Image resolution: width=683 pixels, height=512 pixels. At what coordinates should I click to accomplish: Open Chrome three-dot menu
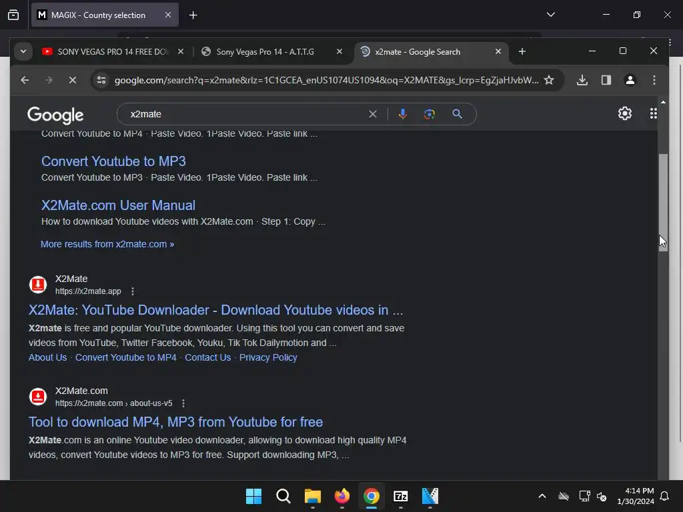click(x=654, y=80)
